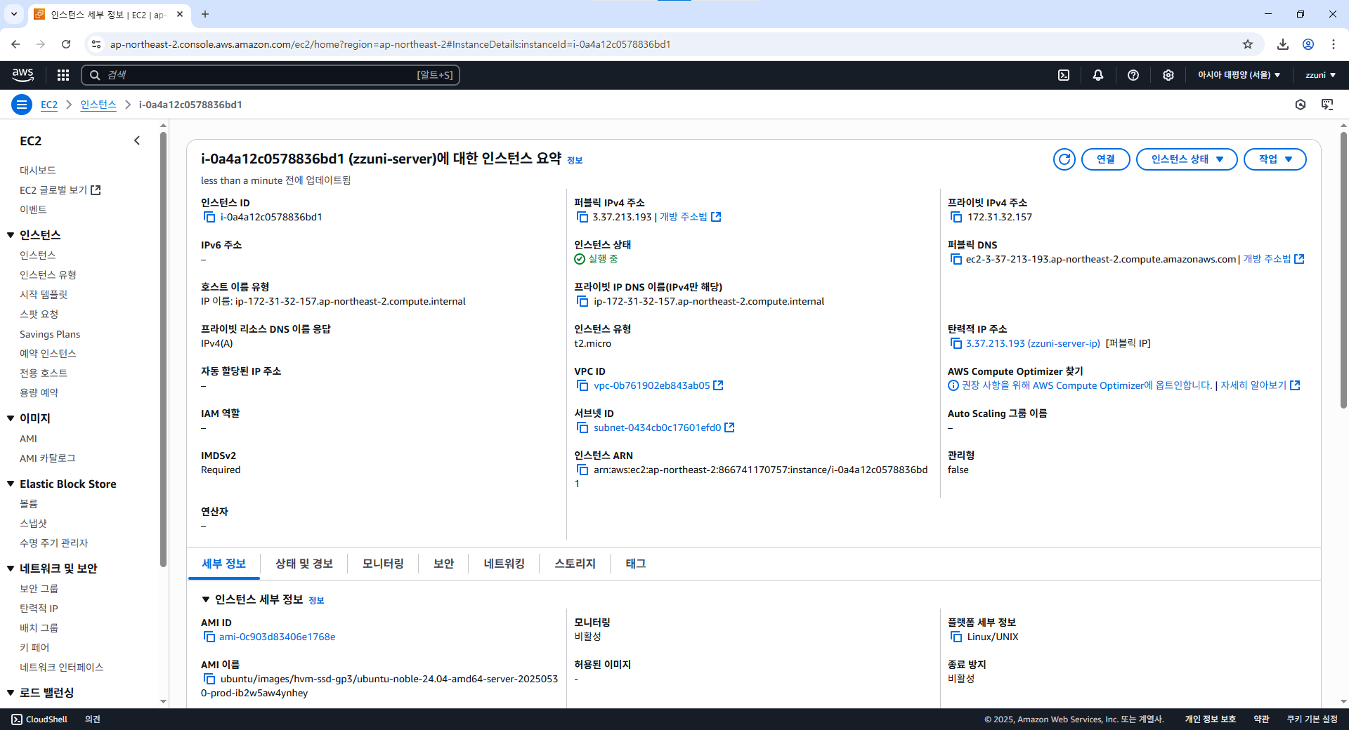Open 키 페어 in the sidebar
Viewport: 1349px width, 730px height.
pyautogui.click(x=34, y=648)
